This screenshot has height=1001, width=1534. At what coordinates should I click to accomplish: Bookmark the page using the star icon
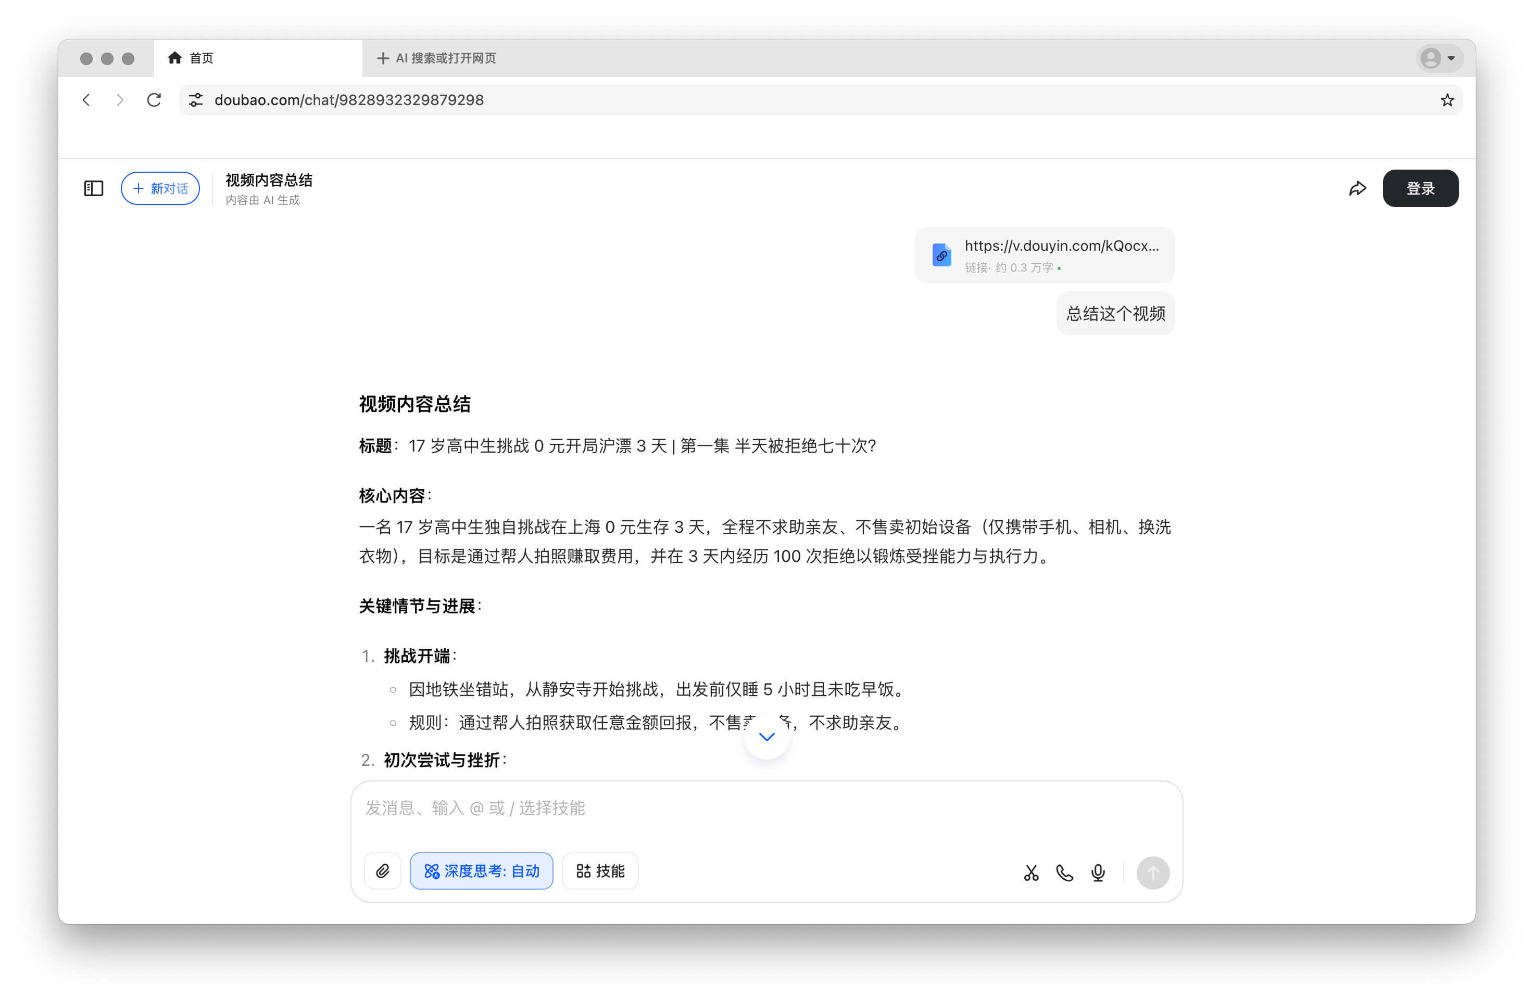click(1447, 100)
